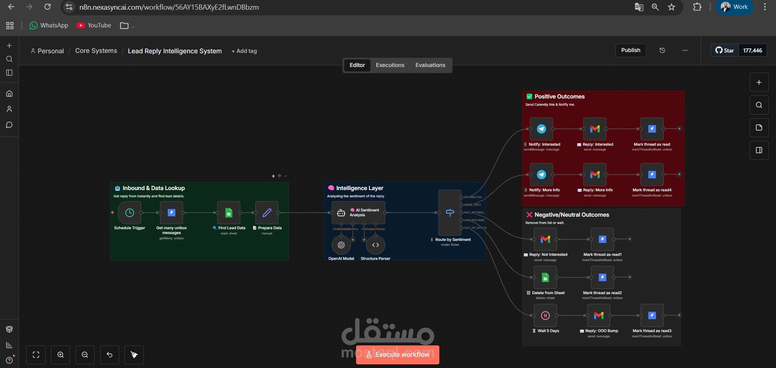Select the Get many unibox messages node
This screenshot has height=368, width=776.
[171, 213]
